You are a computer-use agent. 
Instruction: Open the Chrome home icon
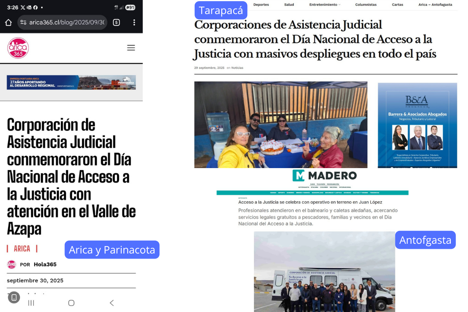pos(8,22)
